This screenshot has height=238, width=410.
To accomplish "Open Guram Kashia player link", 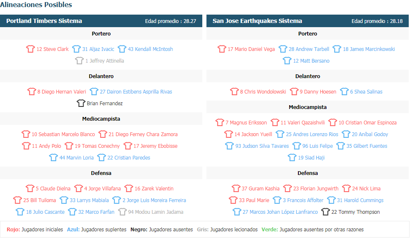I will tap(264, 188).
